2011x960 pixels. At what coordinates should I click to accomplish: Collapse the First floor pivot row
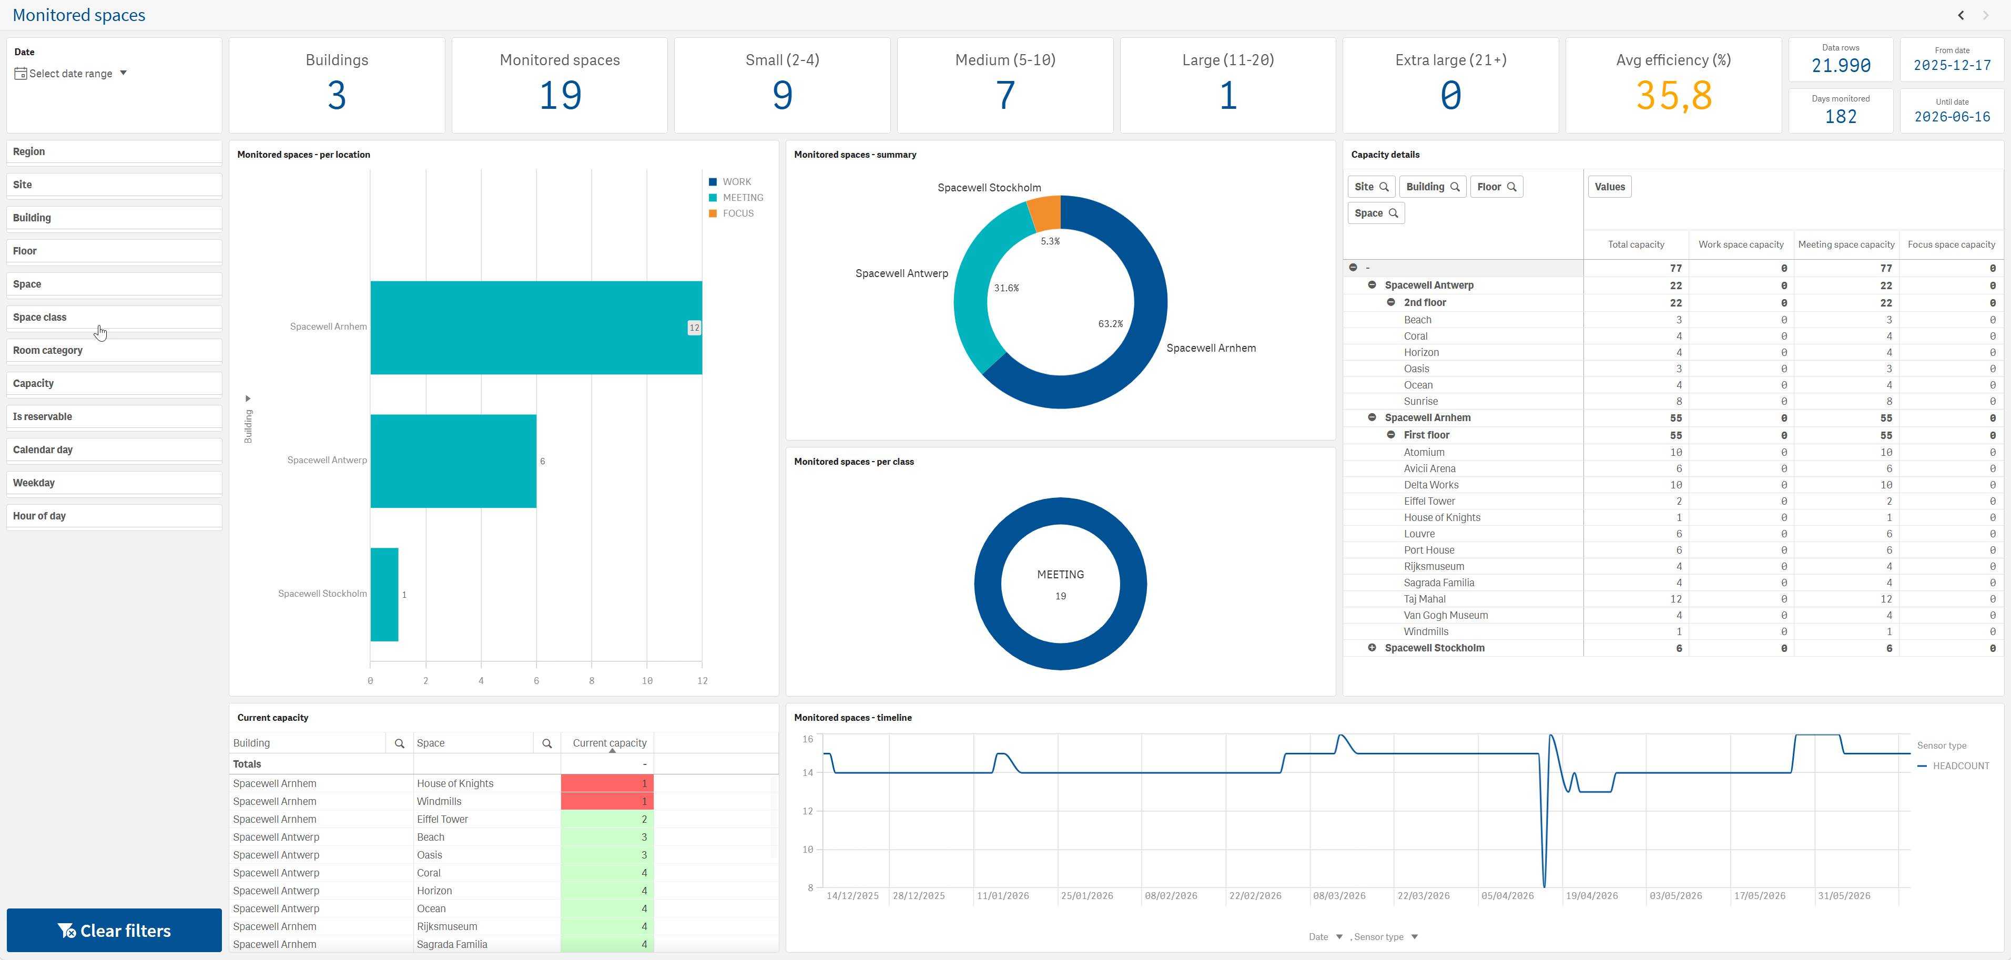1390,435
